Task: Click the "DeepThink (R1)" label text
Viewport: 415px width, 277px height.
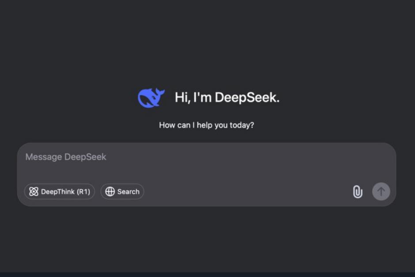Action: click(x=65, y=192)
